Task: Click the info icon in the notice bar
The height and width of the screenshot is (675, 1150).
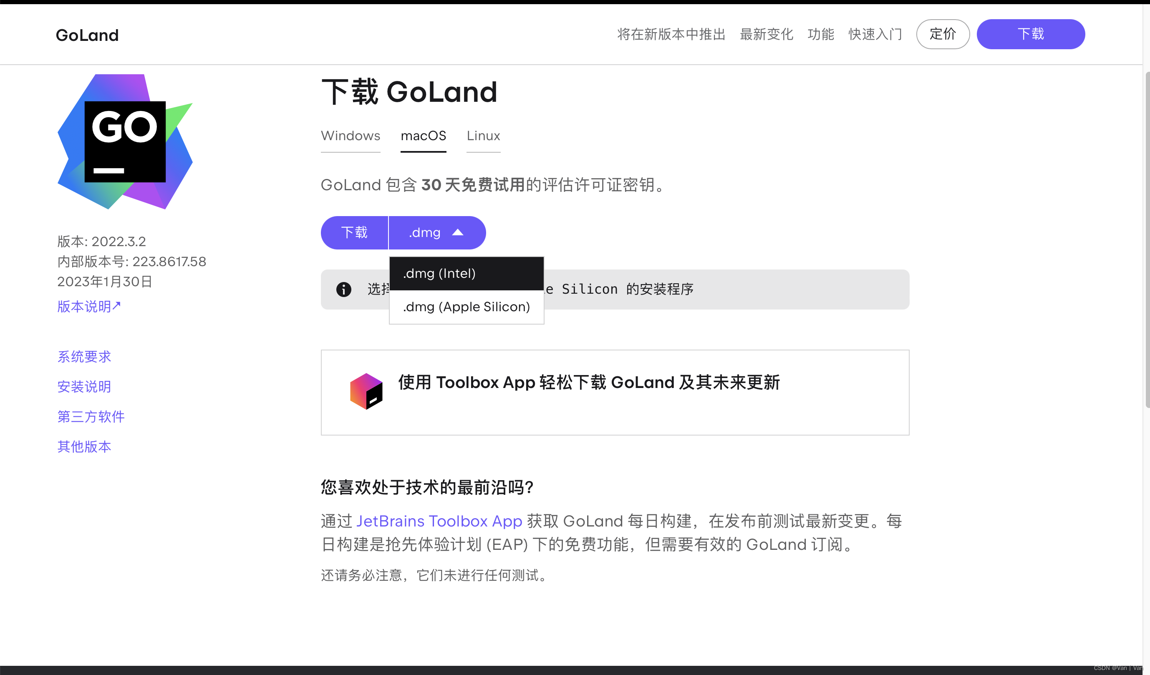Action: 344,290
